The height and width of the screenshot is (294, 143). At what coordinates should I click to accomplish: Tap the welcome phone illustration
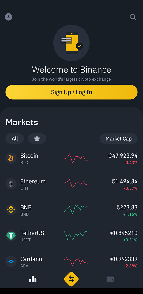[x=71, y=43]
